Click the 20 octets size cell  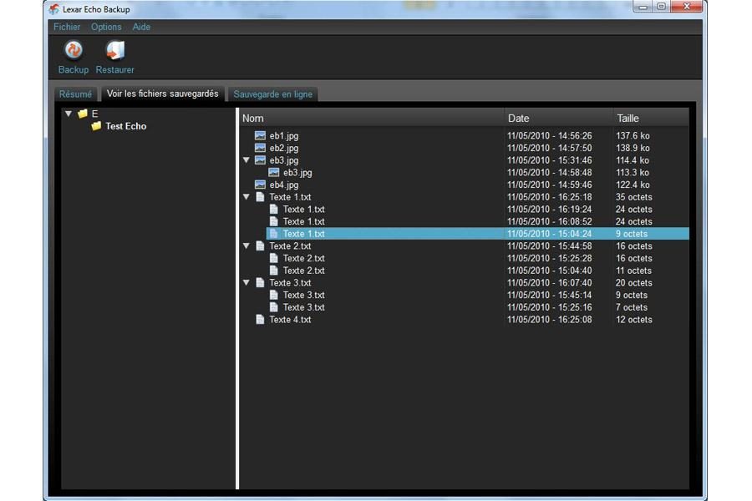click(x=634, y=283)
